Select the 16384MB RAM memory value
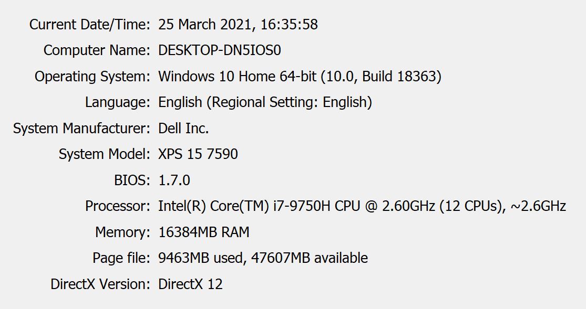Image resolution: width=586 pixels, height=309 pixels. click(x=204, y=232)
